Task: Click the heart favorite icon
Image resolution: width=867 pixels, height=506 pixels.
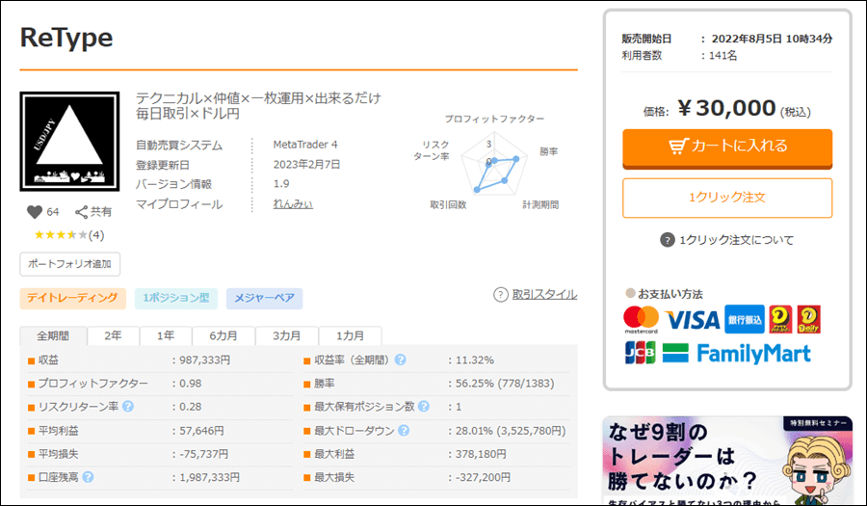Action: coord(35,212)
